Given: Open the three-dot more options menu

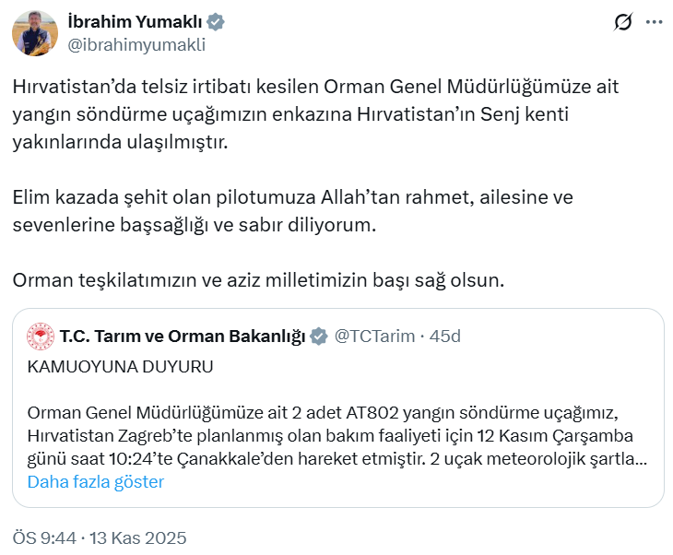Looking at the screenshot, I should click(x=653, y=22).
